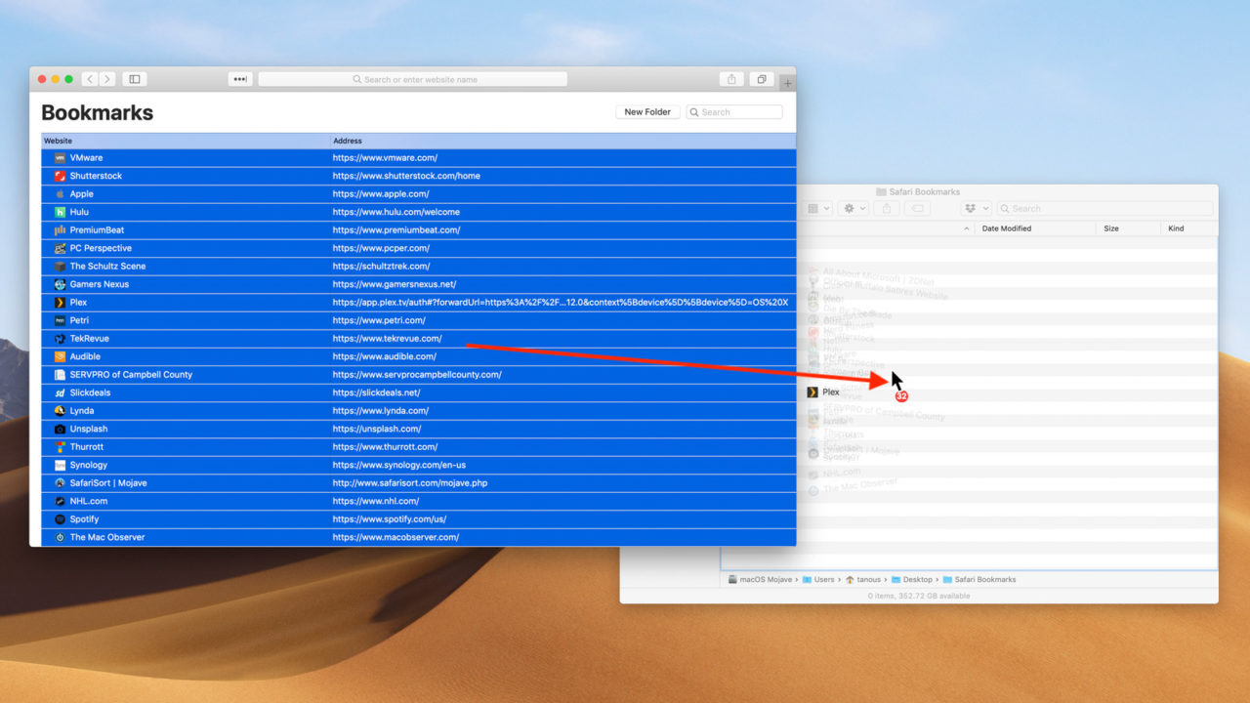The height and width of the screenshot is (703, 1250).
Task: Click the PC Perspective bookmark favicon
Action: pyautogui.click(x=60, y=248)
